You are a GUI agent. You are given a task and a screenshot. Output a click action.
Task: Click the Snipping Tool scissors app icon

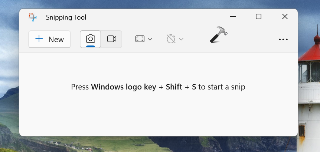[33, 17]
